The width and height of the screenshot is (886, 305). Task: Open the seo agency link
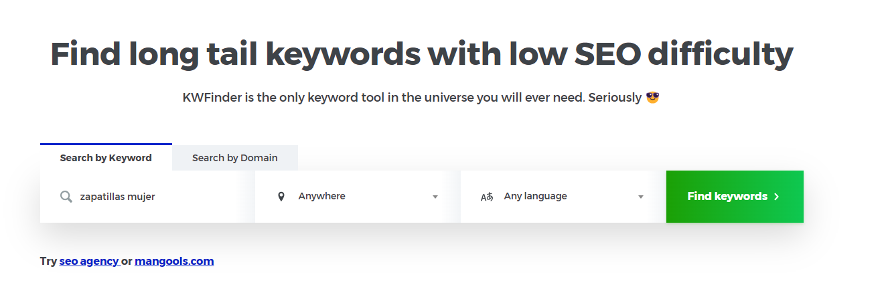[89, 262]
